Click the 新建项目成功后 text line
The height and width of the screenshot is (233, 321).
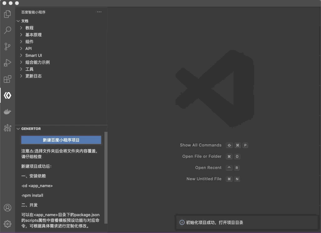point(36,166)
